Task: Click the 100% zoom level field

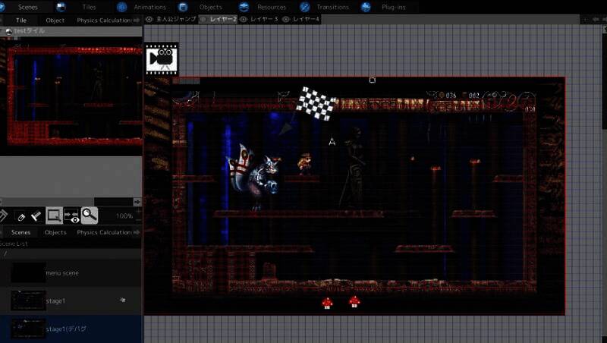Action: [x=124, y=216]
